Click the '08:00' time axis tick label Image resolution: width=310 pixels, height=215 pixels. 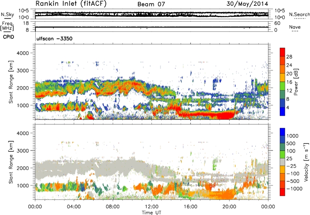coord(113,207)
